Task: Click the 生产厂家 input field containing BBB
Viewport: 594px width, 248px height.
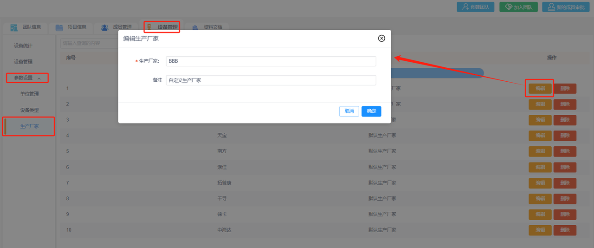Action: [x=271, y=61]
